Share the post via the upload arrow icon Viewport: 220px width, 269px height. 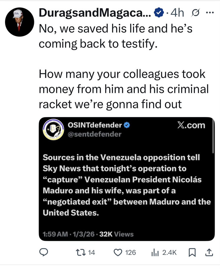[209, 253]
